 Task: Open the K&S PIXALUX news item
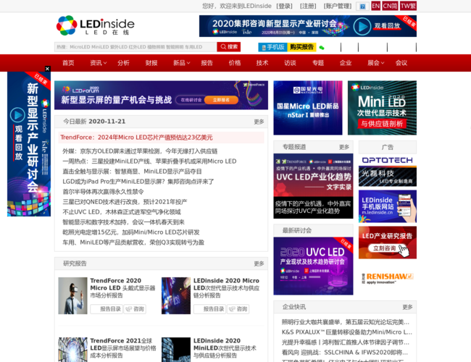(x=346, y=332)
